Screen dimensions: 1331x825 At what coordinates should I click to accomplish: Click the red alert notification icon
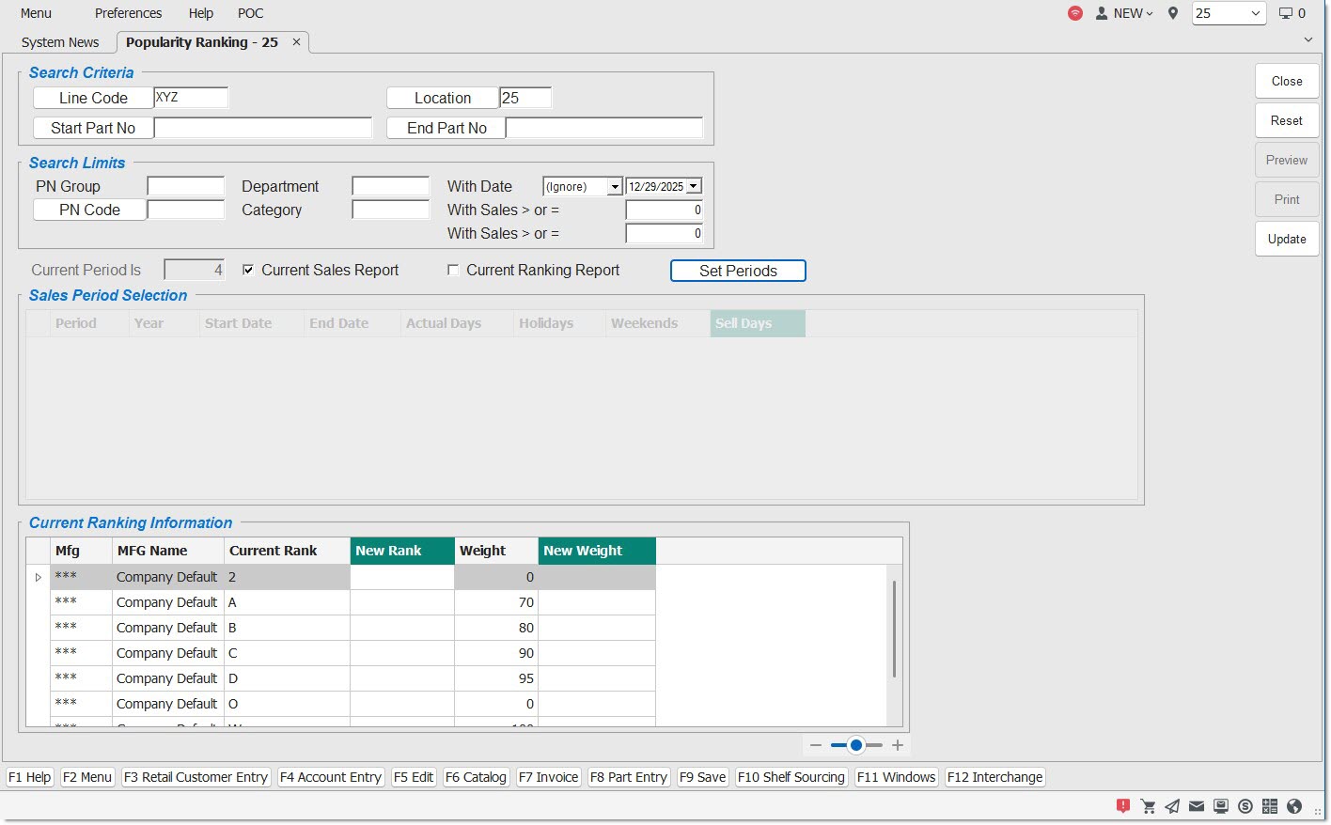pos(1122,806)
